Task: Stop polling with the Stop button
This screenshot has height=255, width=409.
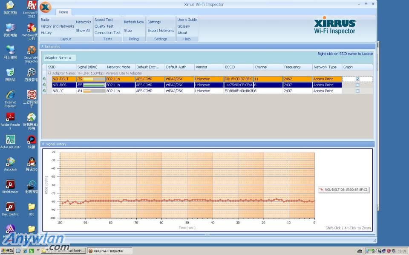Action: point(128,31)
